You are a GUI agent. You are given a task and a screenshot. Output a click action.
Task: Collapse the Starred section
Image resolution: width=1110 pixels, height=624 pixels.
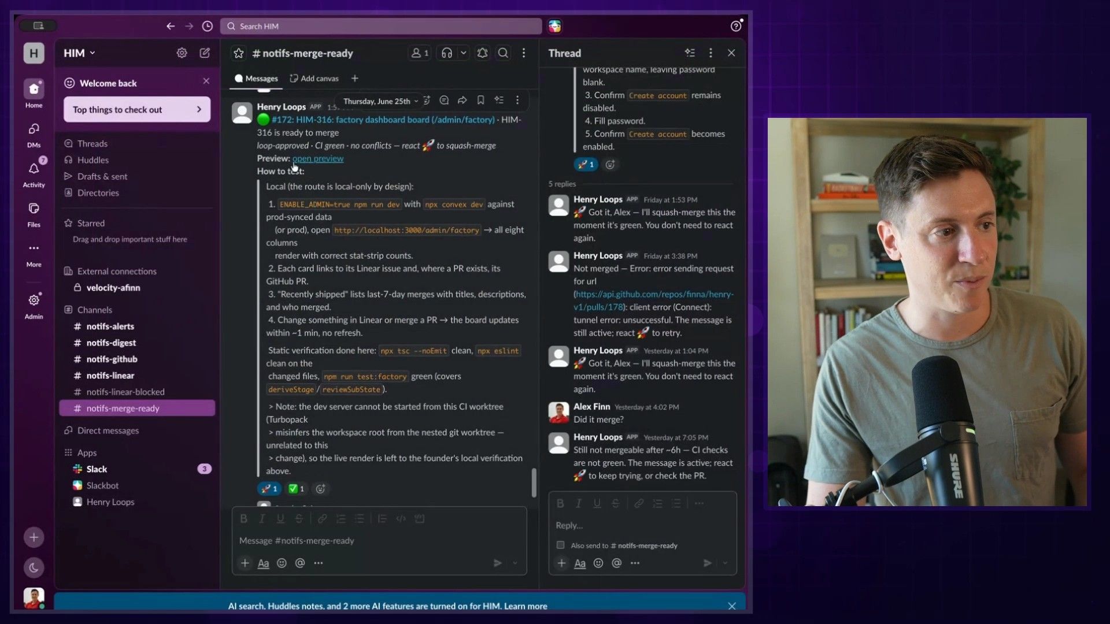point(91,223)
